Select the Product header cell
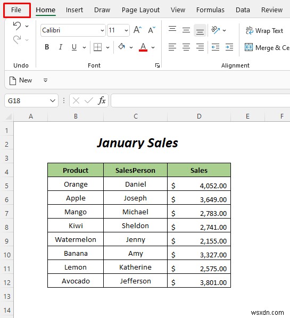This screenshot has height=318, width=290. pyautogui.click(x=76, y=170)
